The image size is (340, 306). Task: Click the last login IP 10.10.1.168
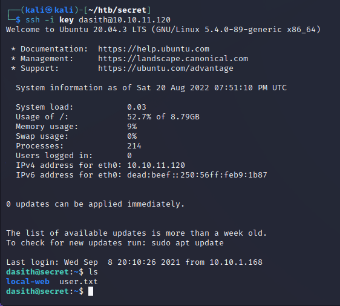(236, 262)
